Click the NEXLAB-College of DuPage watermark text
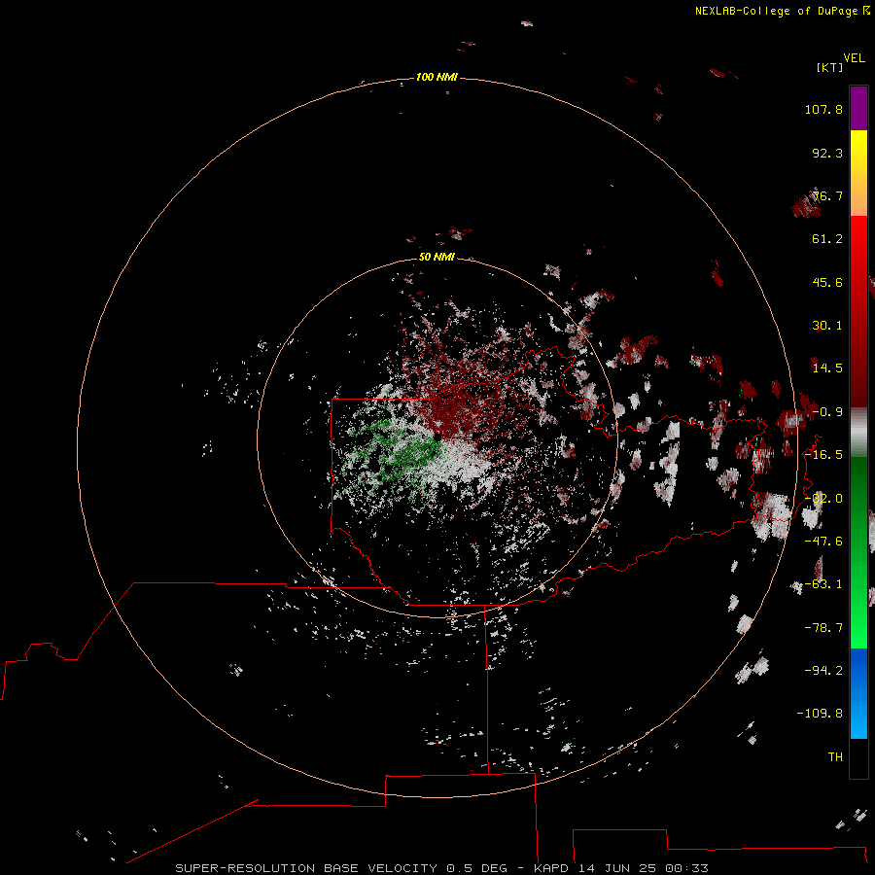Screen dimensions: 875x875 [778, 11]
